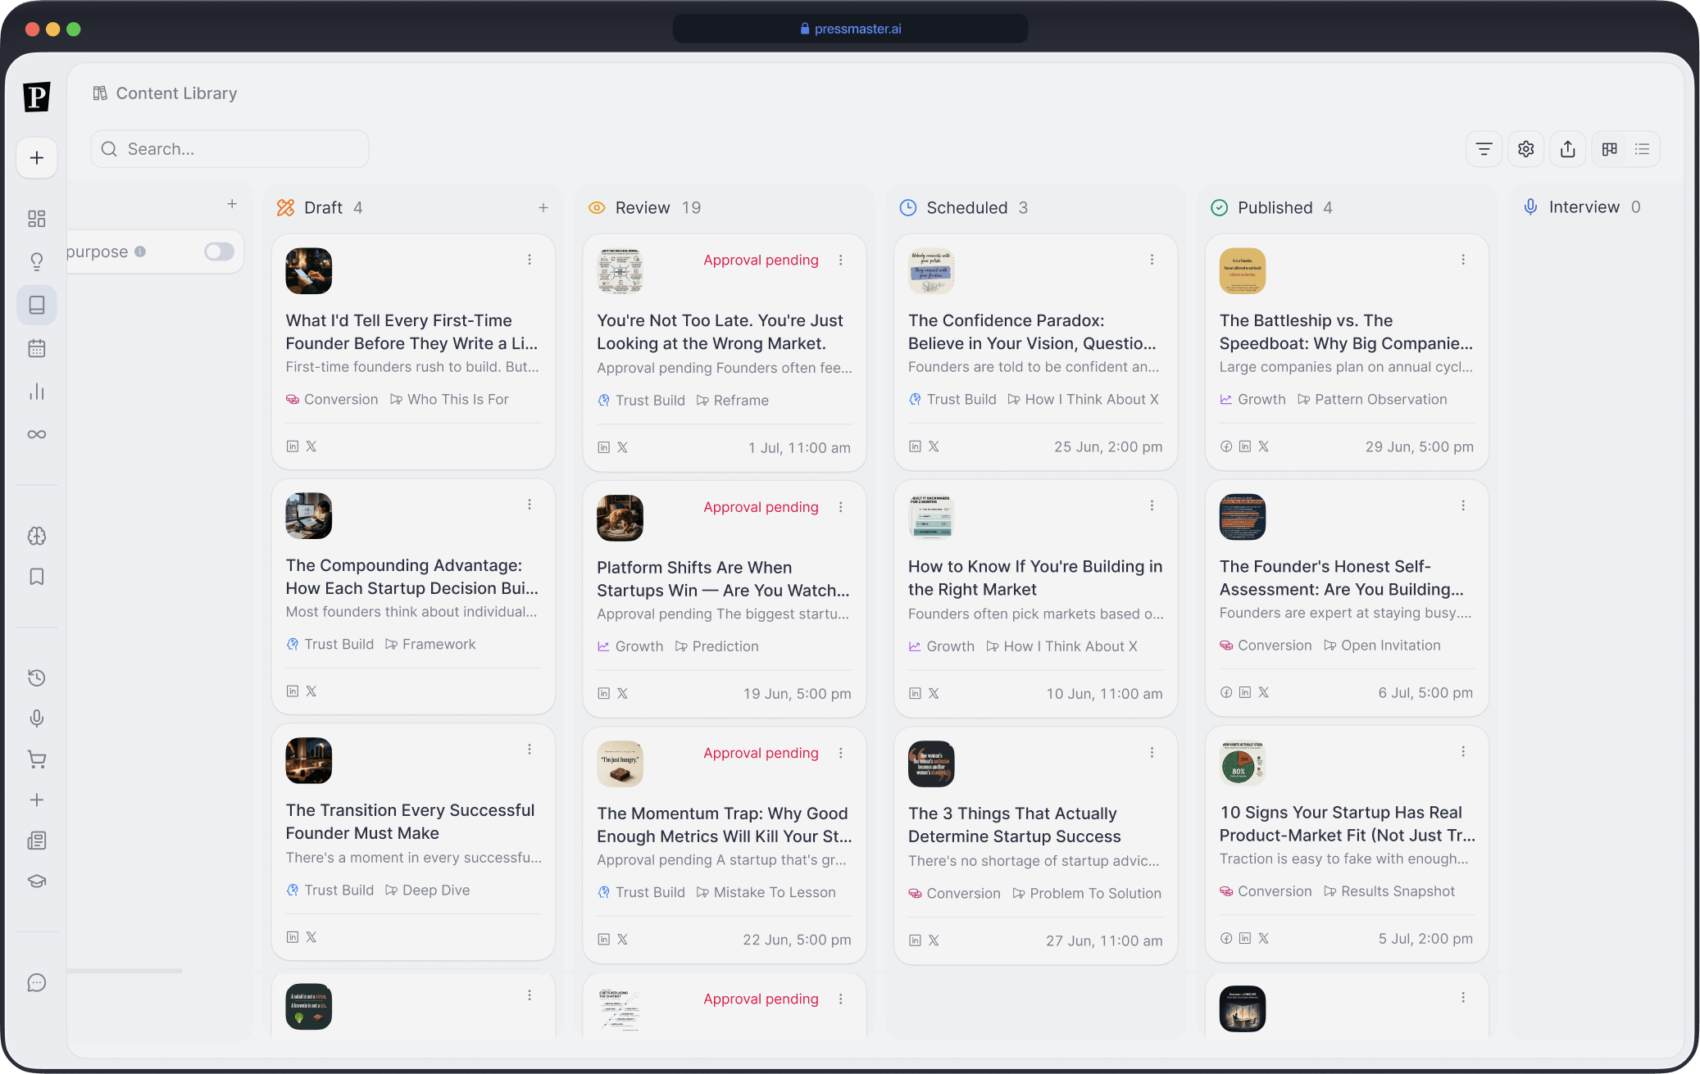Switch to list view layout
Image resolution: width=1700 pixels, height=1074 pixels.
click(x=1643, y=149)
